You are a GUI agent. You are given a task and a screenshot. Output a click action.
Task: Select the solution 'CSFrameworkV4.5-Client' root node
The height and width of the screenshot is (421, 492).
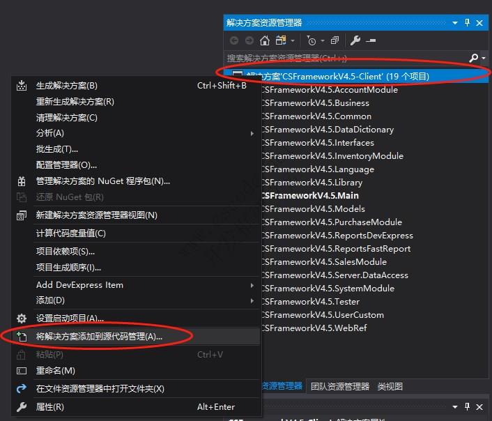(337, 76)
